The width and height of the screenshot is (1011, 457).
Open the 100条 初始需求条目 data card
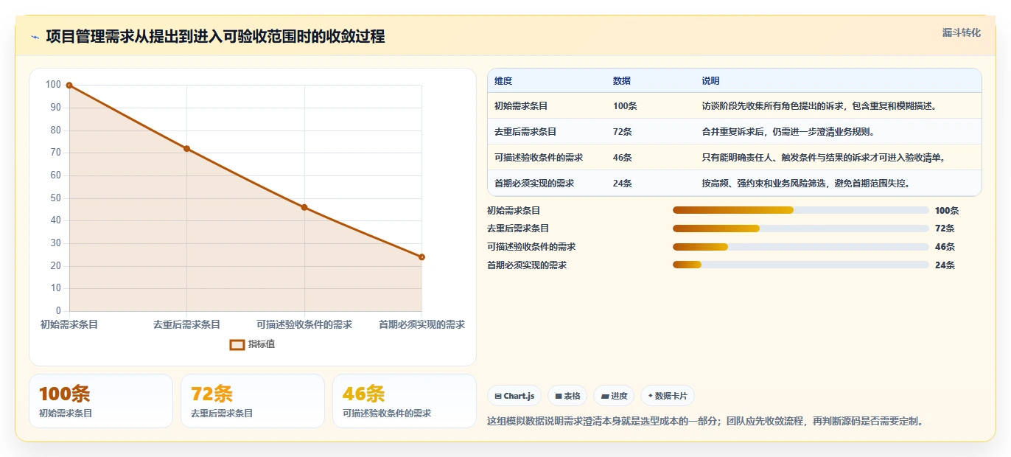pyautogui.click(x=101, y=401)
